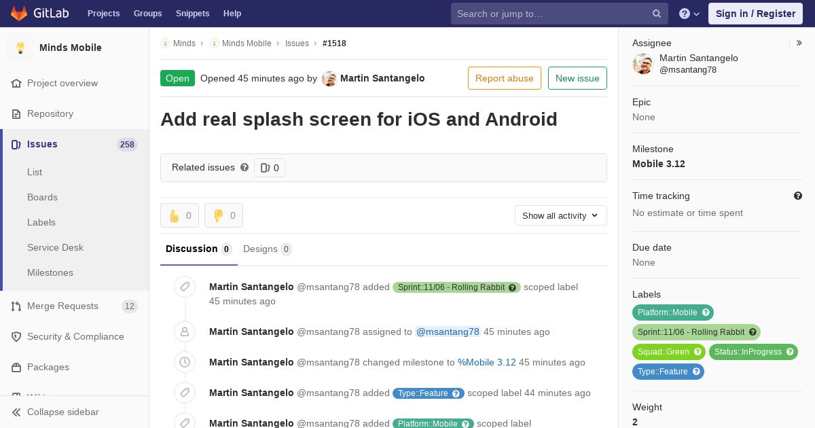Image resolution: width=815 pixels, height=428 pixels.
Task: Open the Projects menu
Action: (x=104, y=14)
